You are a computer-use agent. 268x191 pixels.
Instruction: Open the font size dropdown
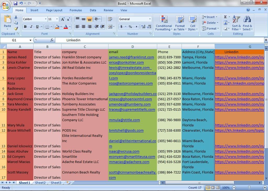point(57,19)
